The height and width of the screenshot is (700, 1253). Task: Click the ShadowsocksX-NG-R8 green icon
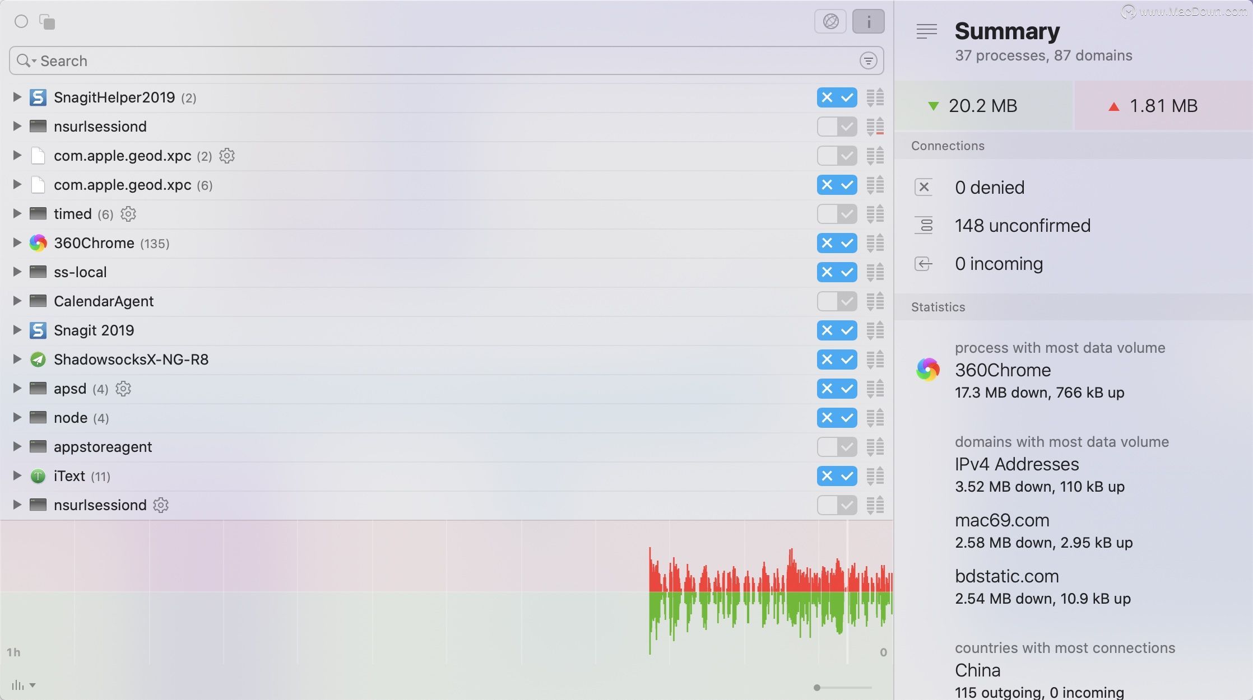37,360
